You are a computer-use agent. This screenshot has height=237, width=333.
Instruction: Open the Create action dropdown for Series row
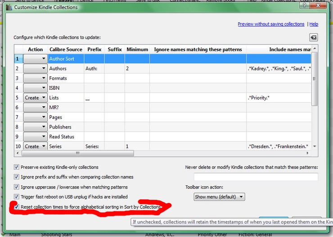[35, 146]
